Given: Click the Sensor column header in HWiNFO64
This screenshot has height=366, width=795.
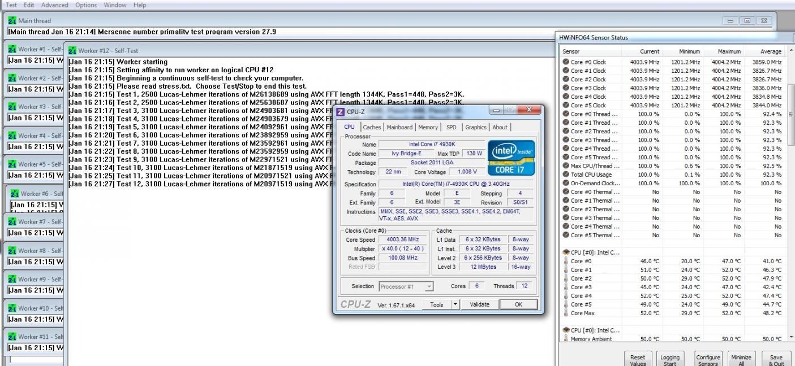Looking at the screenshot, I should 591,51.
